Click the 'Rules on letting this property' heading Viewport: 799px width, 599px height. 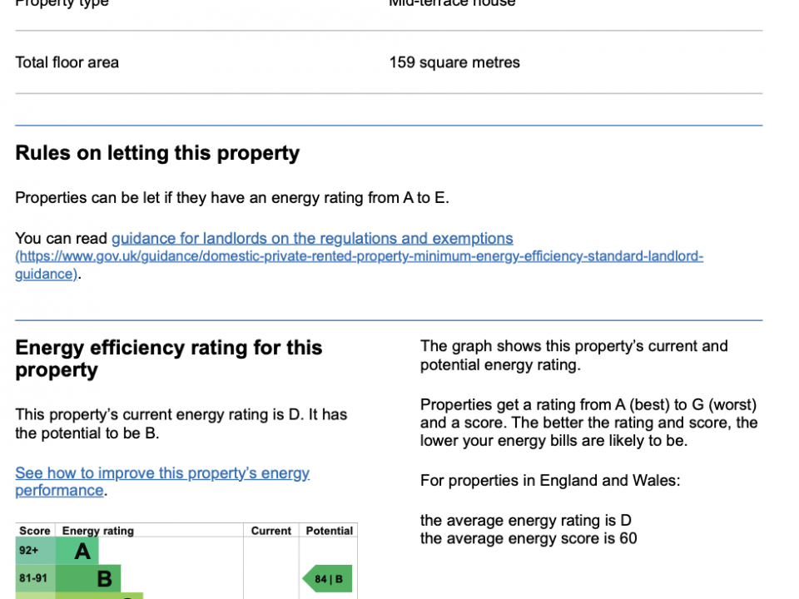pyautogui.click(x=157, y=153)
